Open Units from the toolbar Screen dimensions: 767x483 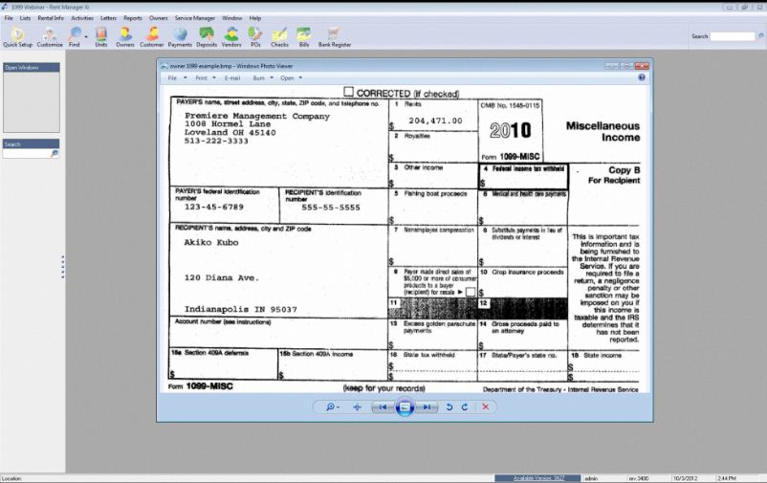[101, 37]
